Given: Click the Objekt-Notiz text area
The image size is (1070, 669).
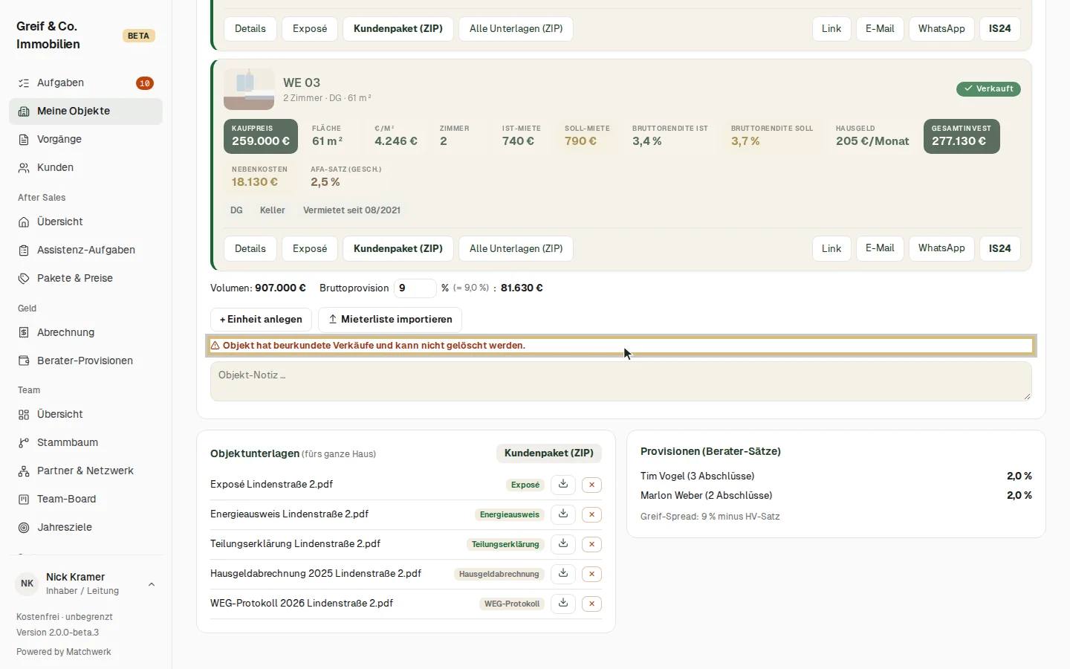Looking at the screenshot, I should coord(620,381).
